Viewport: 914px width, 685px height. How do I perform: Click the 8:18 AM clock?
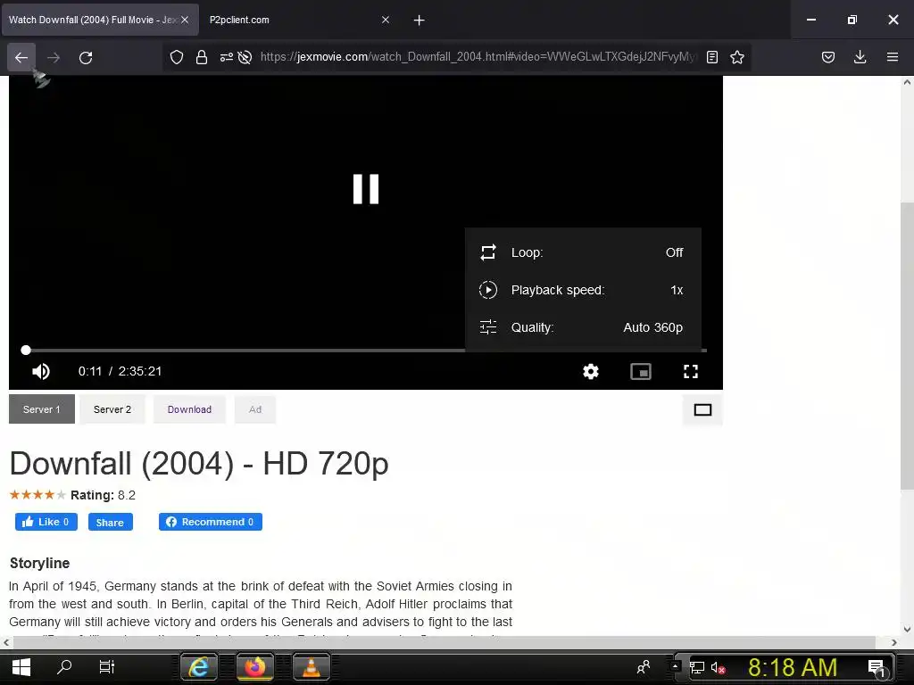(x=793, y=667)
